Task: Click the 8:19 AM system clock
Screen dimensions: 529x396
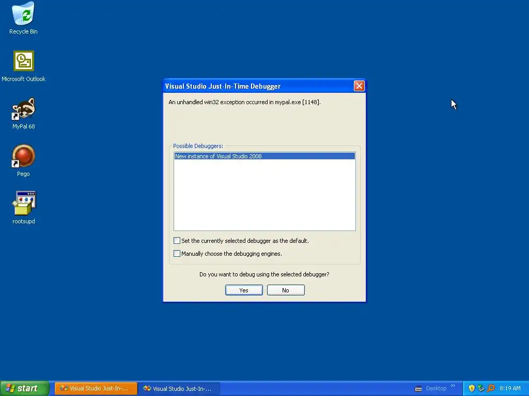Action: pyautogui.click(x=510, y=388)
